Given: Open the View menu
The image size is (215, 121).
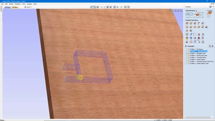Looking at the screenshot, I should pyautogui.click(x=24, y=4).
